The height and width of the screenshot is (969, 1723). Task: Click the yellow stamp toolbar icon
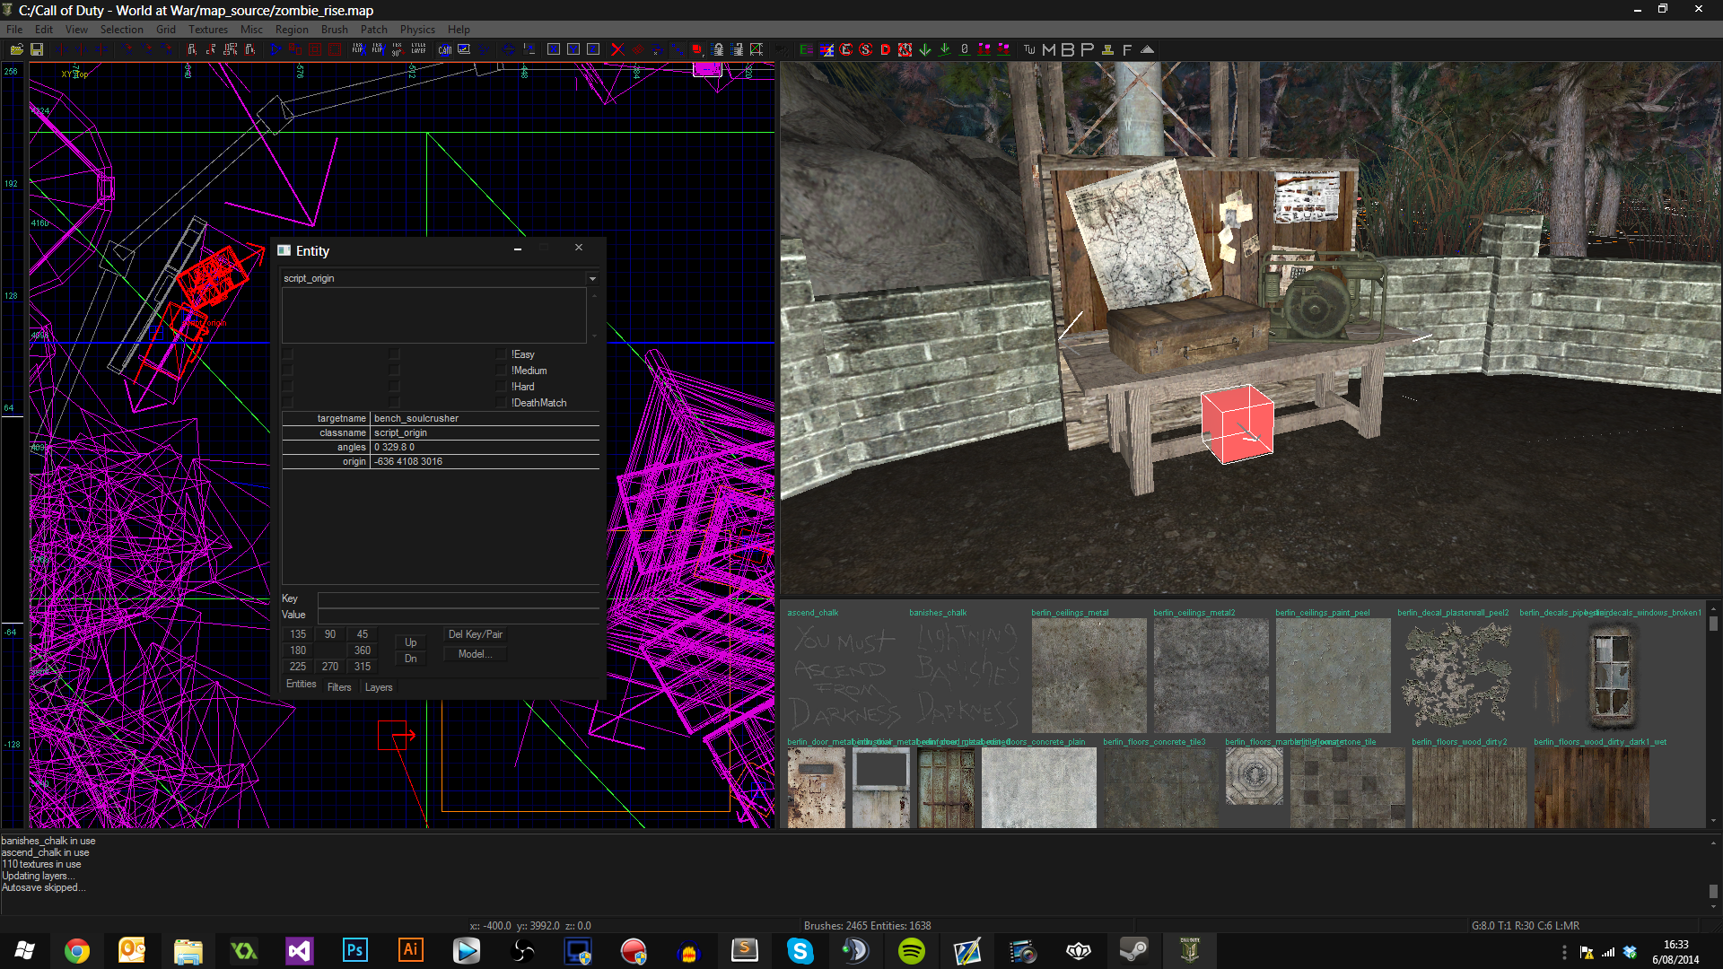click(x=1107, y=49)
